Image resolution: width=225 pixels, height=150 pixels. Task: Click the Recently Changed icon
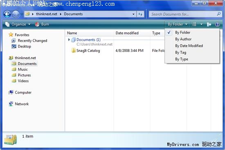[13, 41]
